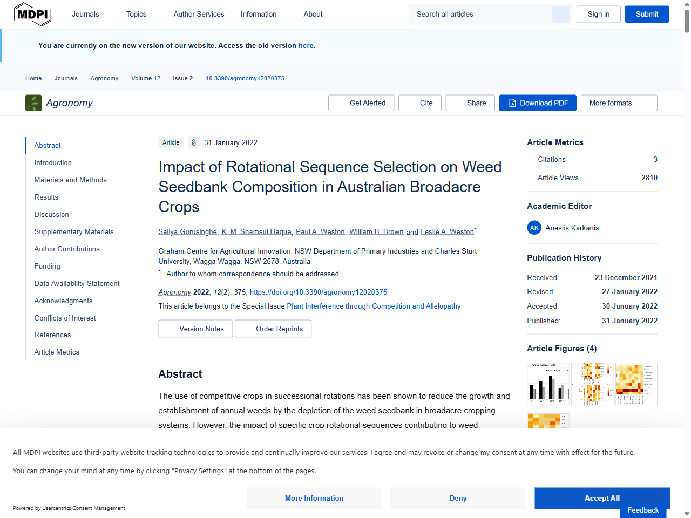The width and height of the screenshot is (691, 518).
Task: Open the Plant Interference Special Issue link
Action: point(374,306)
